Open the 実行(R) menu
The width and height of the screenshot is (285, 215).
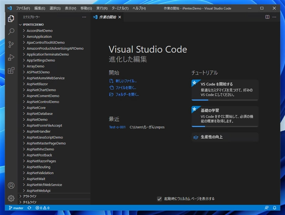coord(102,8)
